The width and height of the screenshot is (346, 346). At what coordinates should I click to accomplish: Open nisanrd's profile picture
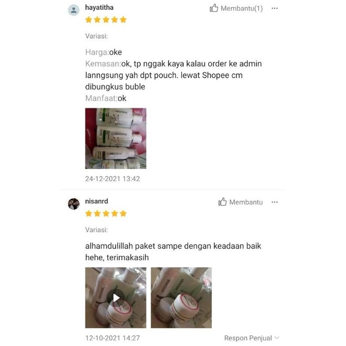pyautogui.click(x=73, y=204)
